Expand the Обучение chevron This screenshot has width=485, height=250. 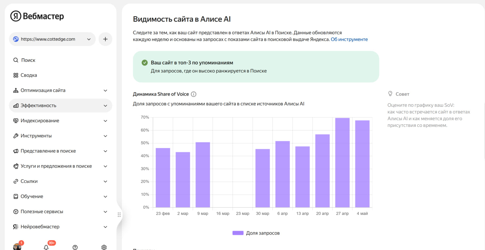[105, 197]
